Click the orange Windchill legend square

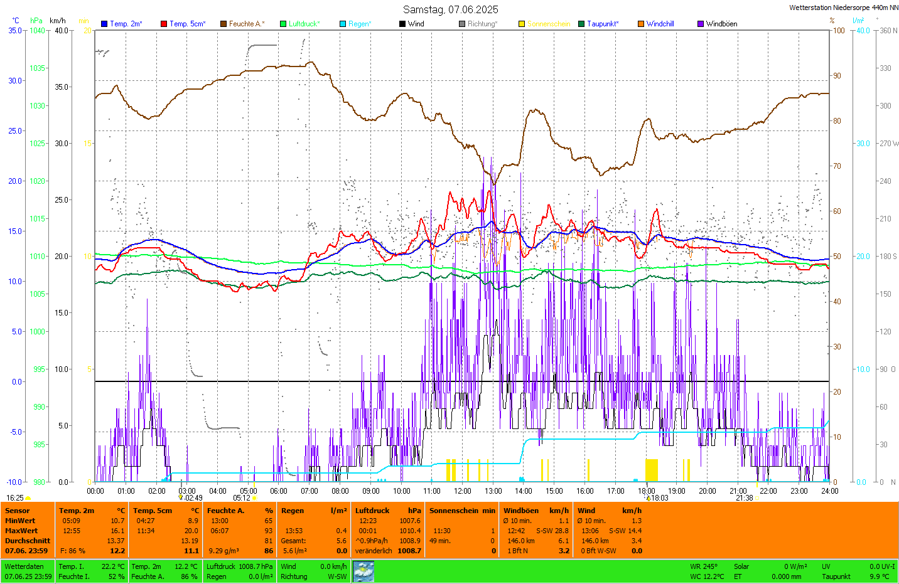(641, 24)
